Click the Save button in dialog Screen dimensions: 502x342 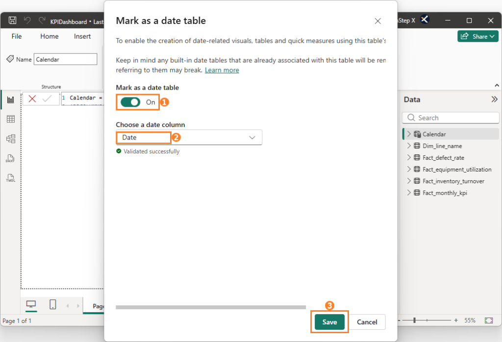(329, 322)
